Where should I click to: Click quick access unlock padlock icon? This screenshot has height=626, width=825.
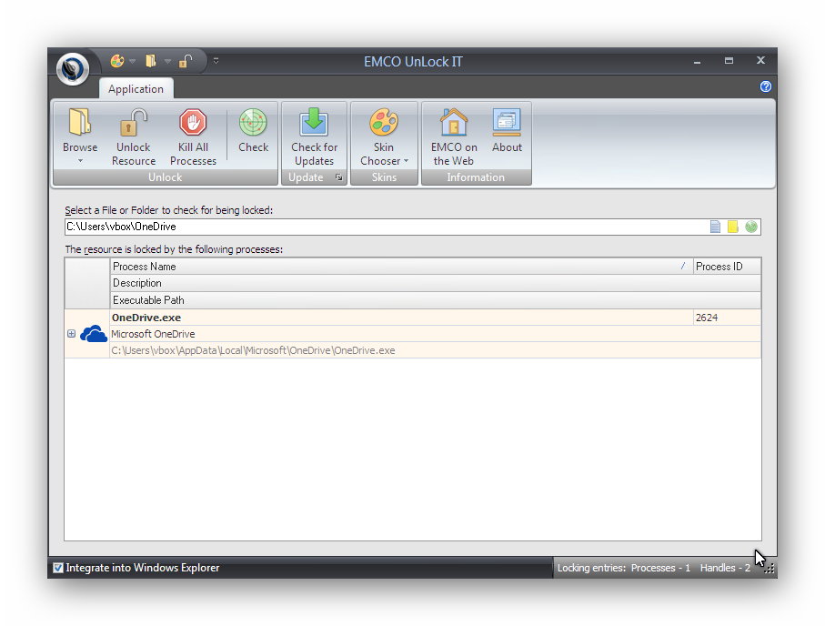[186, 62]
